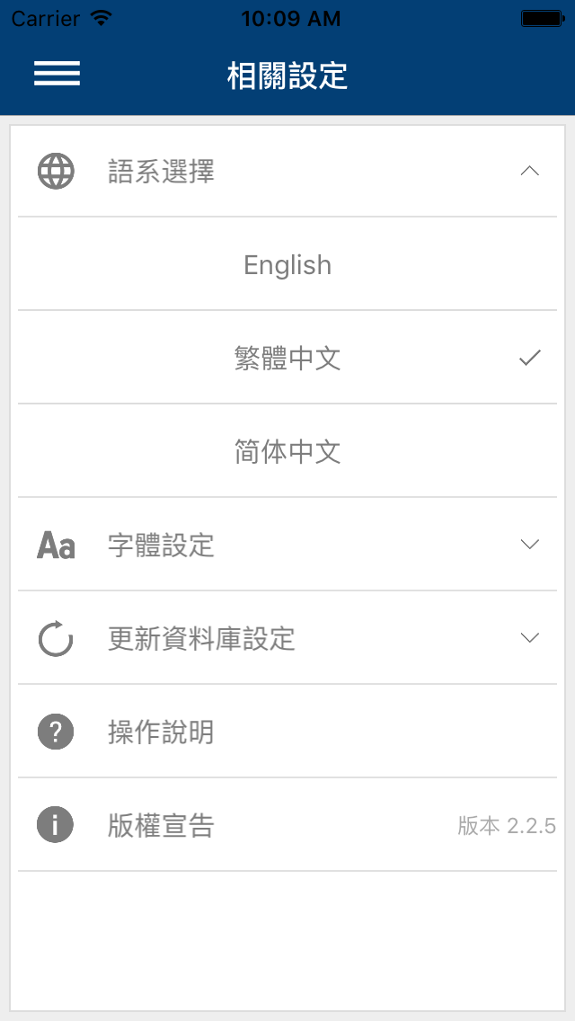The height and width of the screenshot is (1021, 575).
Task: Open 操作說明 instructions item
Action: point(287,732)
